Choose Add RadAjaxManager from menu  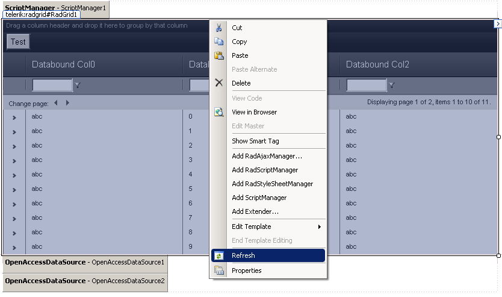tap(267, 156)
